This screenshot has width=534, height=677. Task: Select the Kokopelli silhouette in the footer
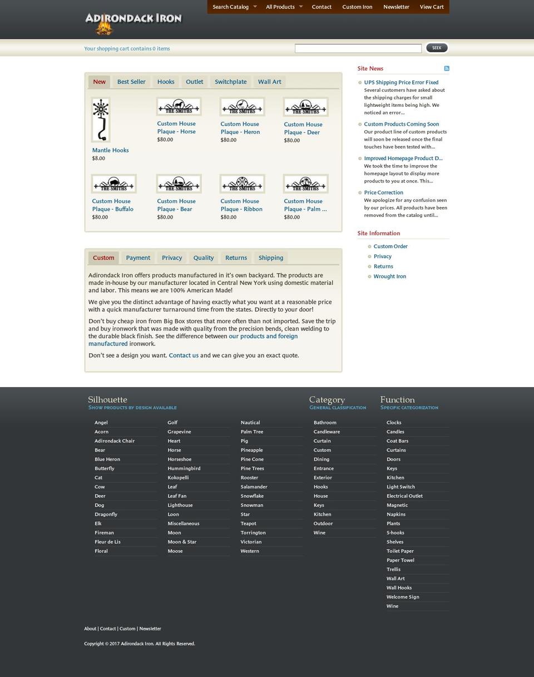coord(179,477)
